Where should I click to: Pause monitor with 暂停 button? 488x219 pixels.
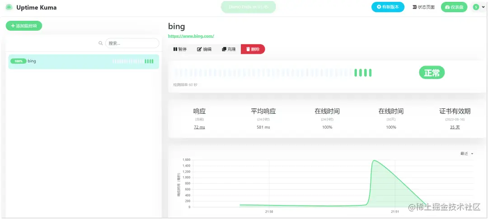coord(180,49)
